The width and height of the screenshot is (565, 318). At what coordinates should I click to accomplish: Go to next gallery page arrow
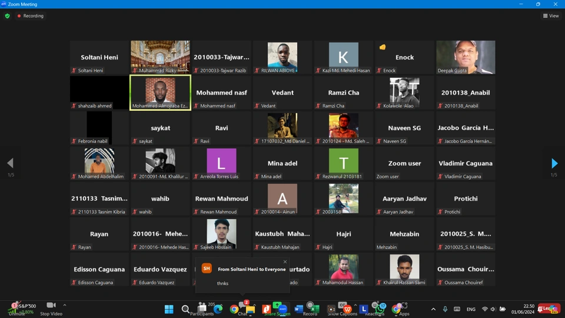tap(554, 163)
